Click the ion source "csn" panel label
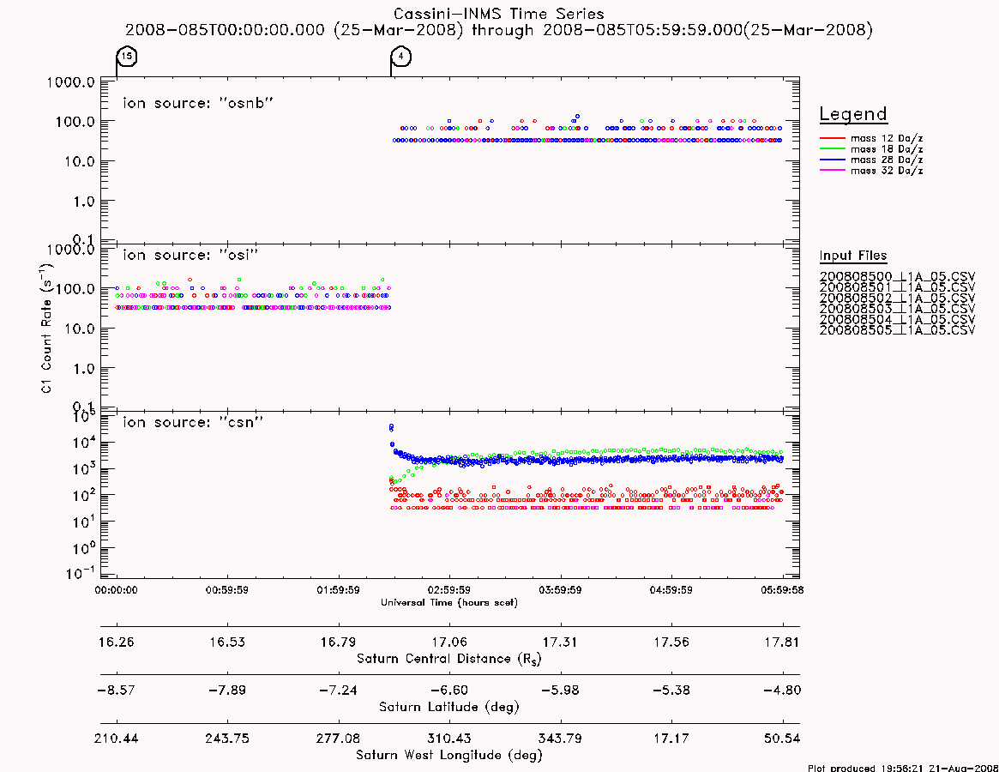The height and width of the screenshot is (772, 999). (x=193, y=422)
